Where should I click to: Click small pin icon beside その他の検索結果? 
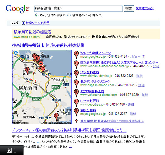[76, 121]
